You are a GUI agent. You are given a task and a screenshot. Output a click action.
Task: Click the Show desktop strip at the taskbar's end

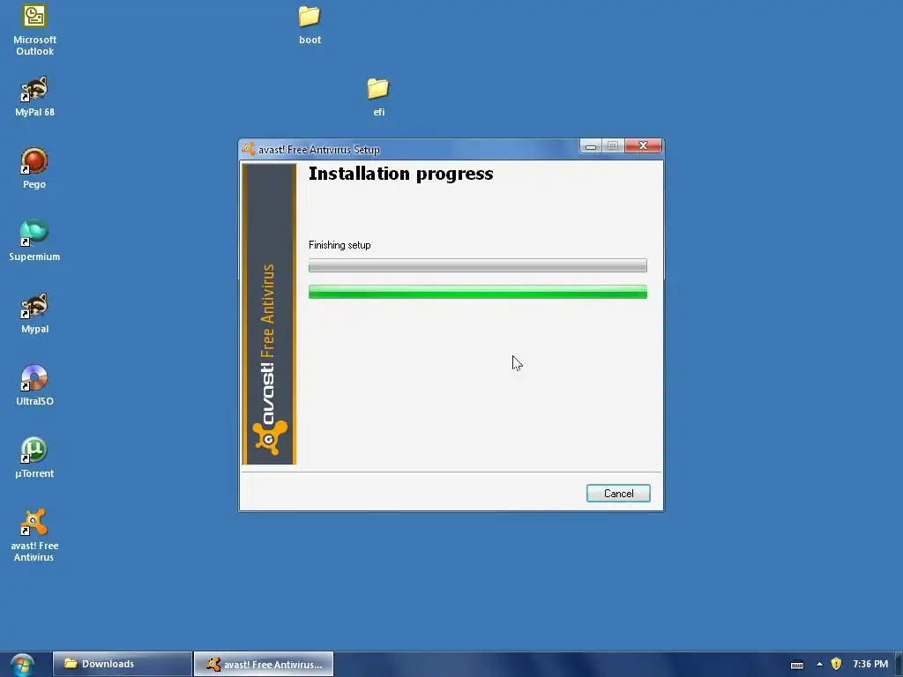(899, 665)
